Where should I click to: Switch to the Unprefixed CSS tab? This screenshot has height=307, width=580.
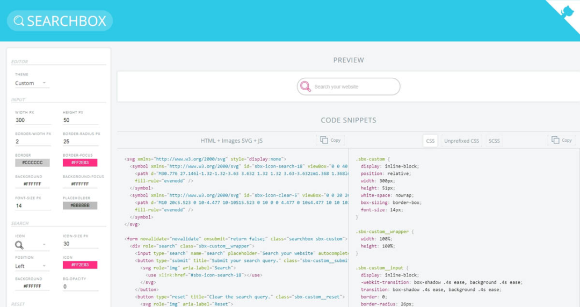tap(461, 141)
